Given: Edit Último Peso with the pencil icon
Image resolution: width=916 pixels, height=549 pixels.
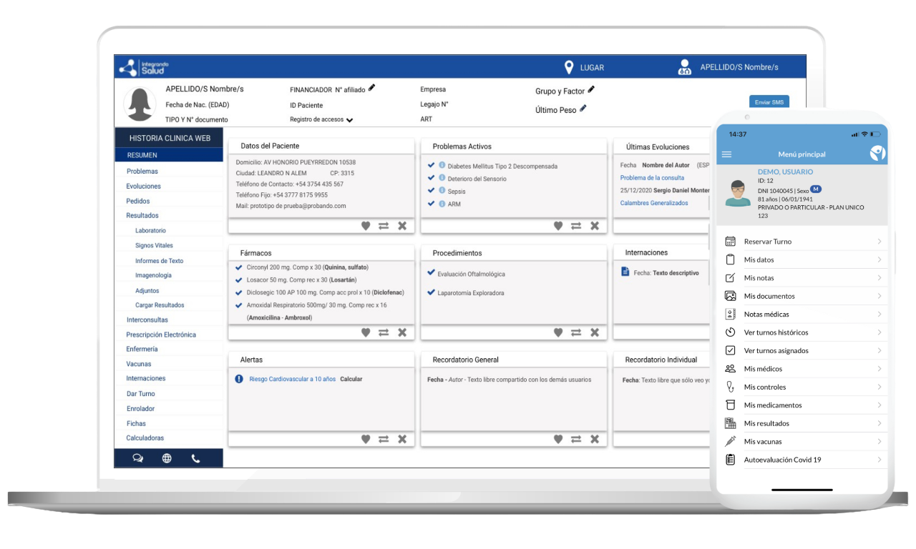Looking at the screenshot, I should tap(583, 109).
